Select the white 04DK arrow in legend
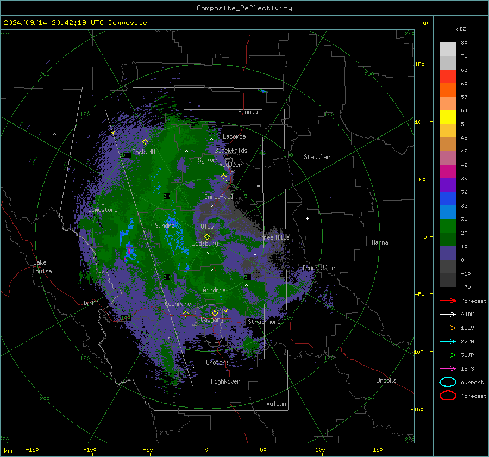The width and height of the screenshot is (489, 457). coord(448,314)
